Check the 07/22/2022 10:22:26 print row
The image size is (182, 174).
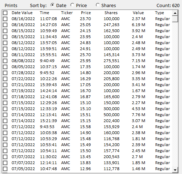pos(5,79)
